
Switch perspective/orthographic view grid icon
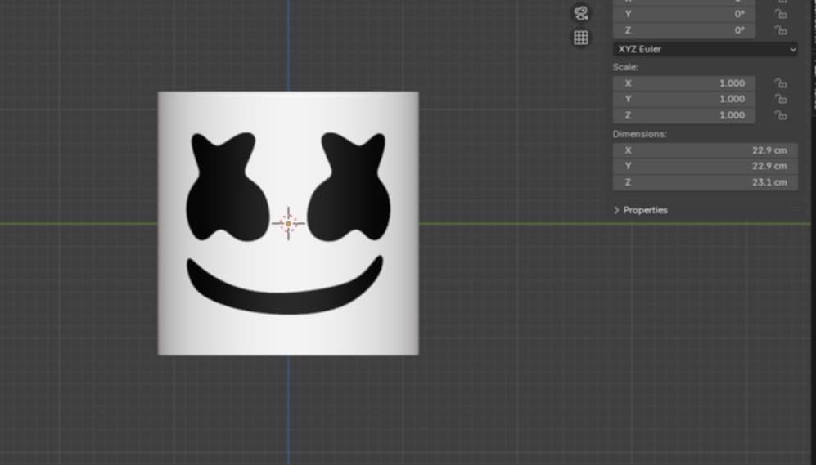pos(580,38)
